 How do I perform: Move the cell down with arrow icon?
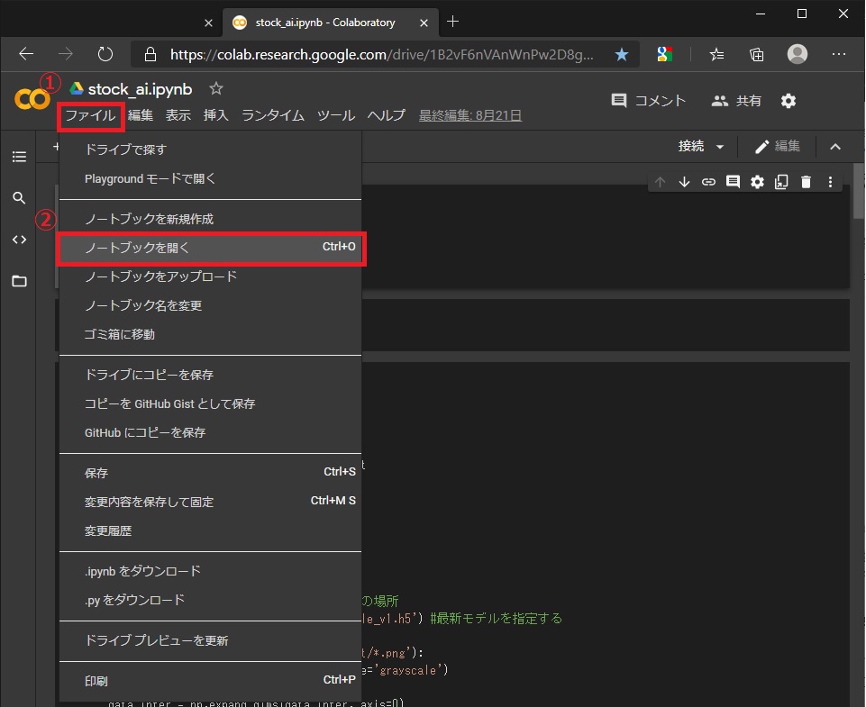(684, 182)
